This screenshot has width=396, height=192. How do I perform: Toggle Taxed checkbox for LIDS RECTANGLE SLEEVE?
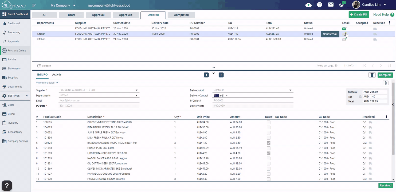coord(268,153)
